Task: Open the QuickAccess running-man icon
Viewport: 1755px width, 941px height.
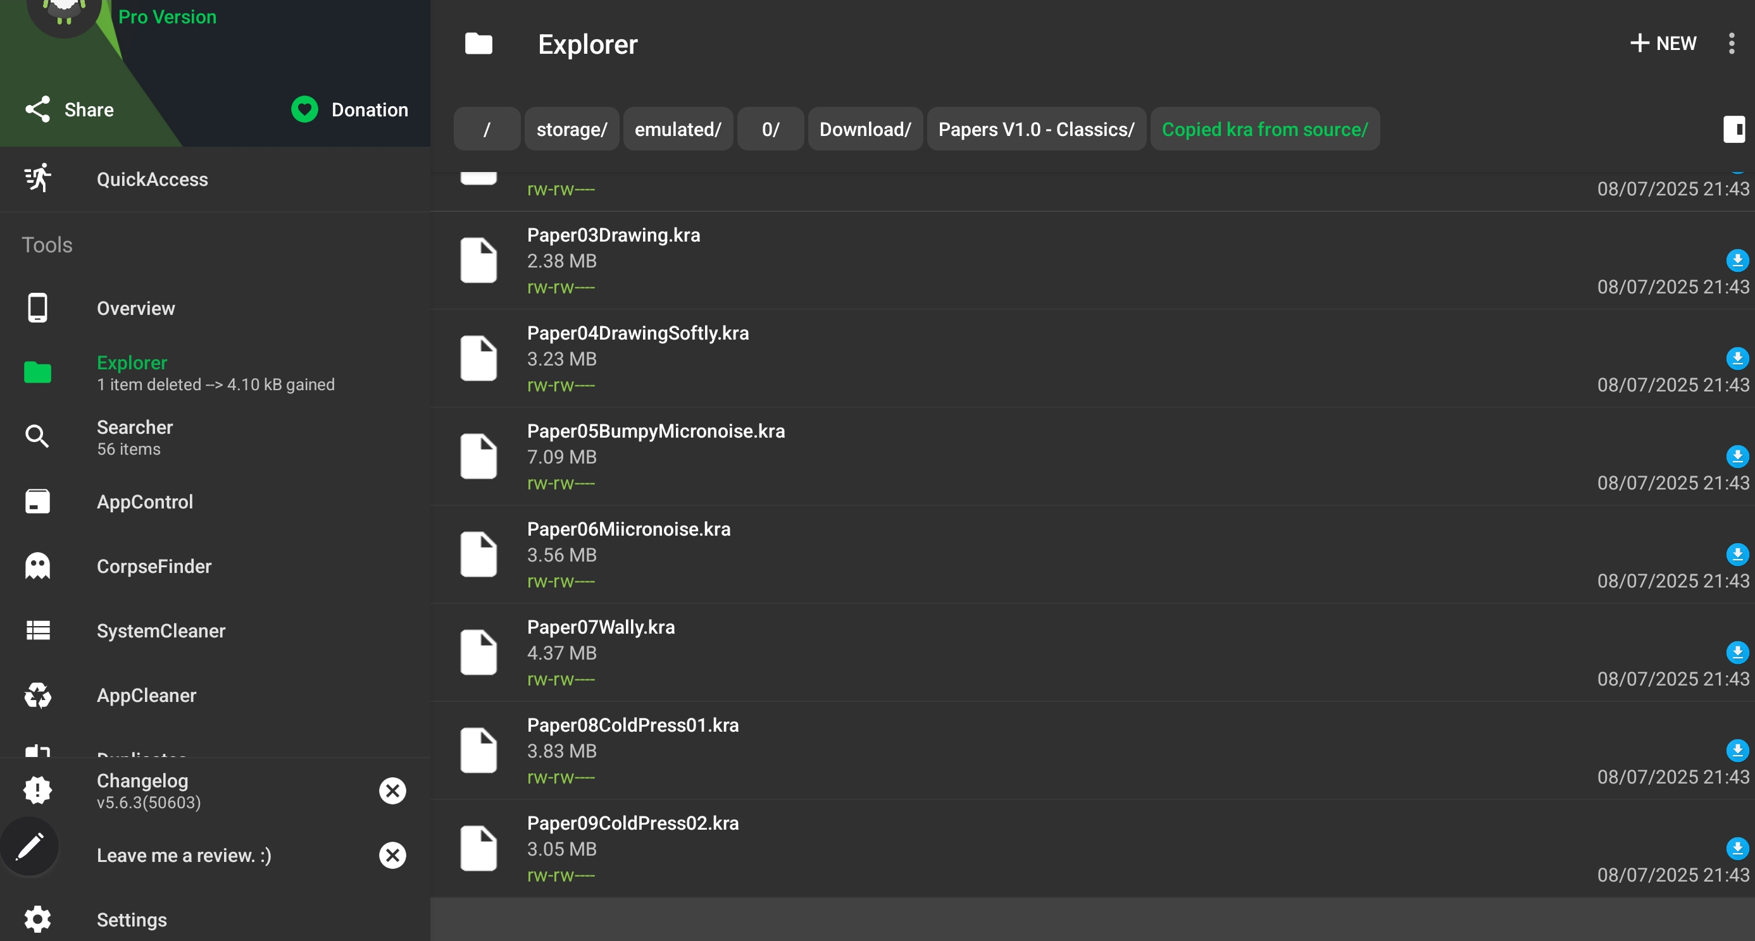Action: coord(37,178)
